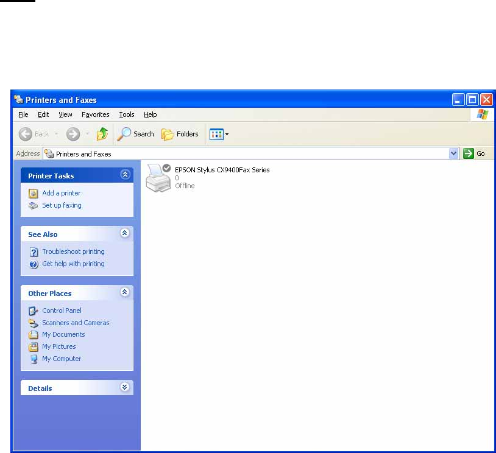496x453 pixels.
Task: Maximize the Printers and Faxes window
Action: (472, 100)
